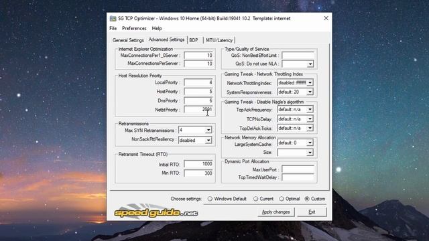This screenshot has width=429, height=241.
Task: Open the Preferences menu
Action: [134, 28]
